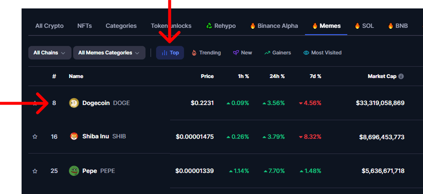Image resolution: width=423 pixels, height=194 pixels.
Task: Click the sprout icon next to New
Action: (236, 53)
